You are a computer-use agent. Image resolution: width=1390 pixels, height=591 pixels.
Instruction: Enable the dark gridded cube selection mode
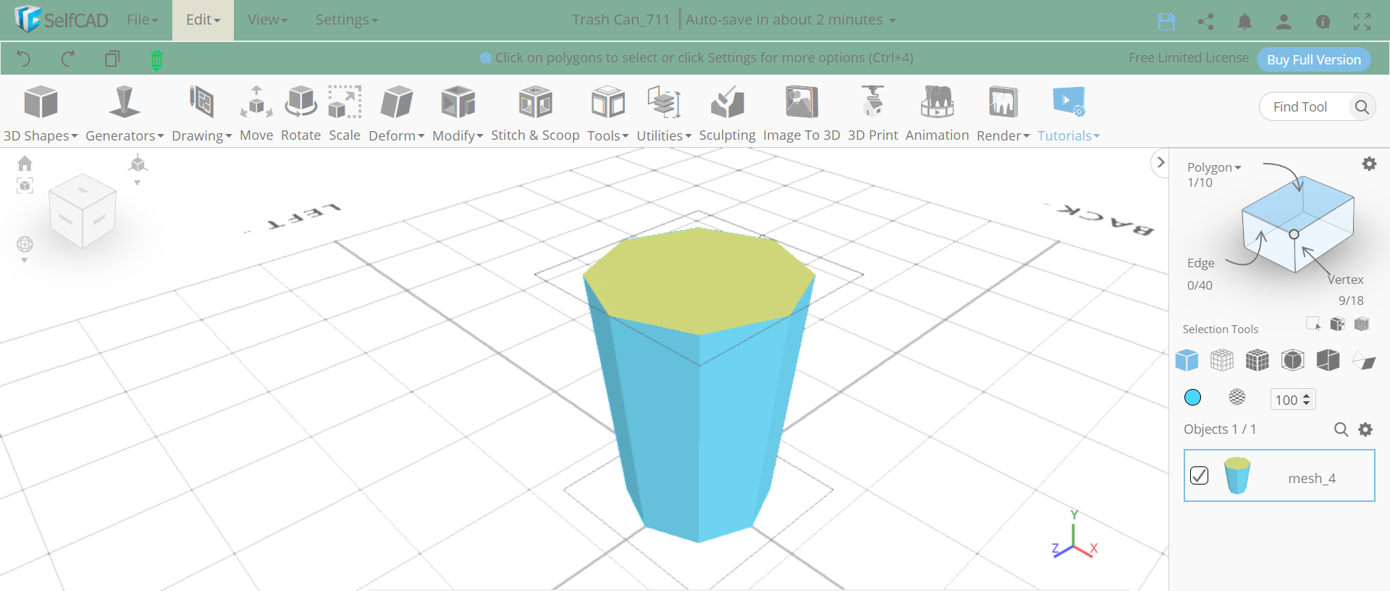coord(1258,360)
